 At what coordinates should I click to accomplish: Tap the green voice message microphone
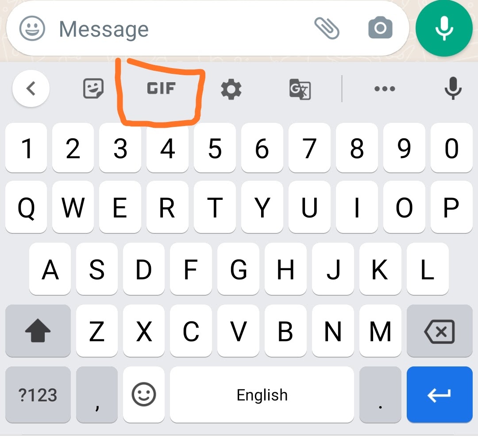pyautogui.click(x=444, y=28)
